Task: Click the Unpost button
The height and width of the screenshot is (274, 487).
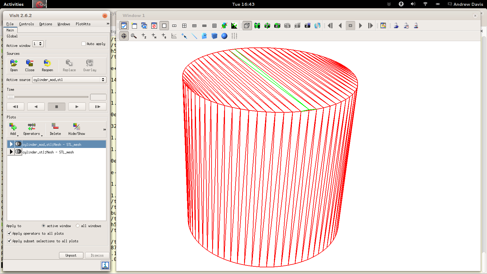Action: (71, 255)
